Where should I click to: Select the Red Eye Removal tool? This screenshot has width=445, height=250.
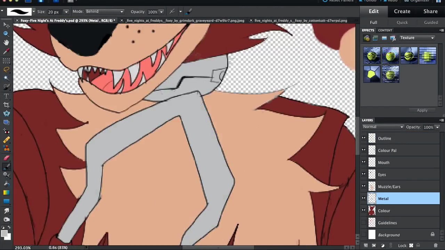[6, 131]
